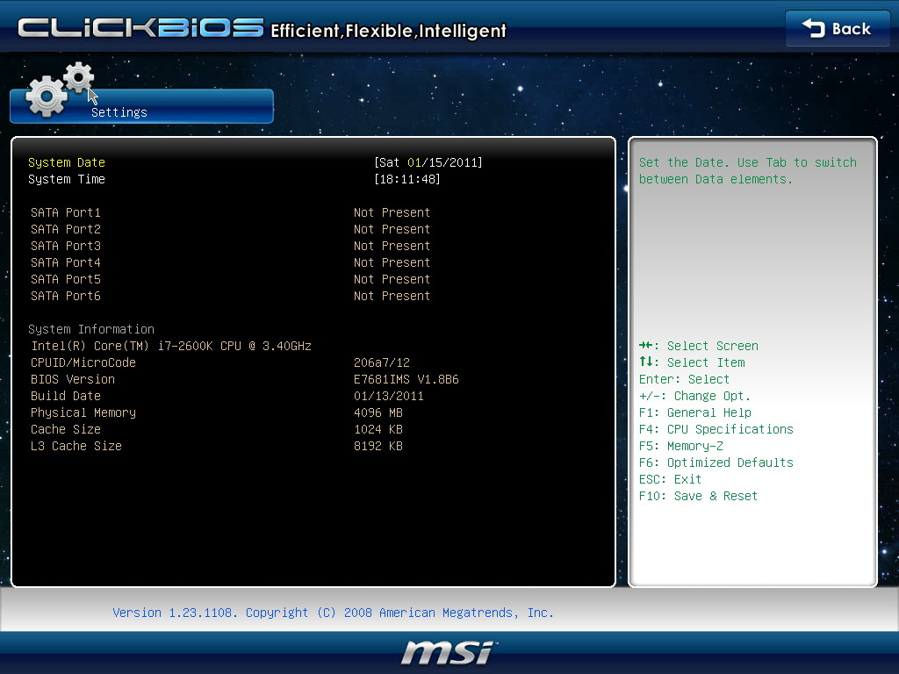Click the Select Screen arrows hint
Viewport: 899px width, 674px height.
pos(698,346)
